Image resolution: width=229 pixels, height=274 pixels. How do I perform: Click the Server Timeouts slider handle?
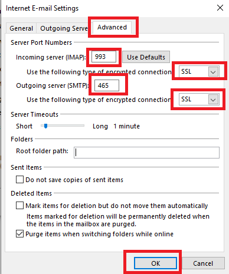45,126
